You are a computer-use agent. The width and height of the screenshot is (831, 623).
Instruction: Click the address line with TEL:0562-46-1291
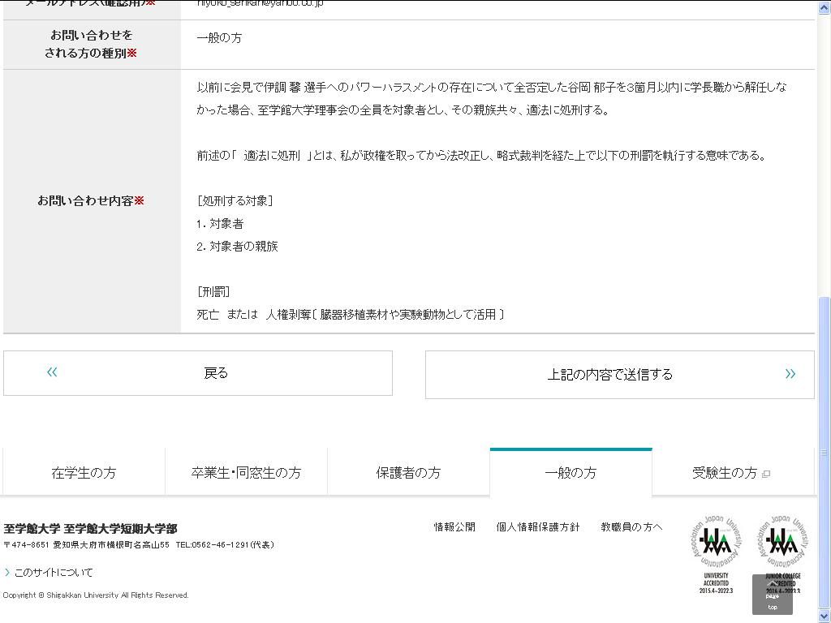click(x=139, y=544)
